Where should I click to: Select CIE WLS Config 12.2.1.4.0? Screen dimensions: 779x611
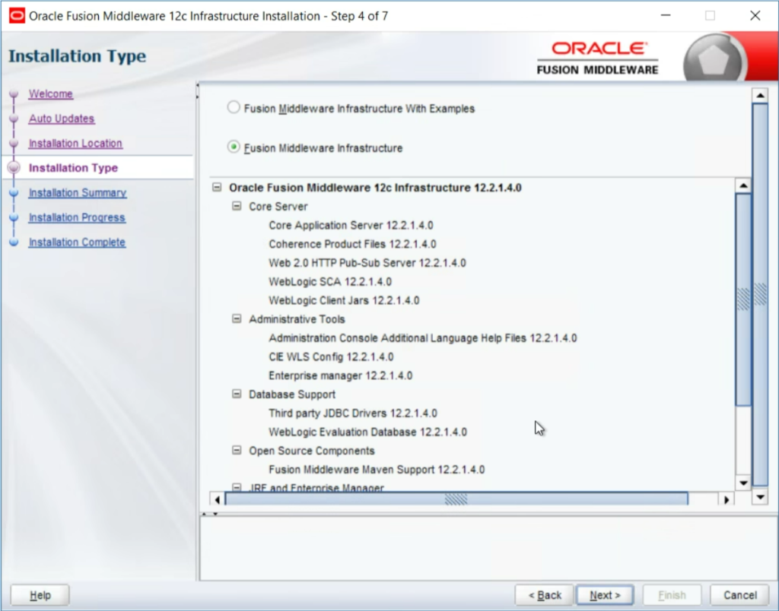coord(331,357)
